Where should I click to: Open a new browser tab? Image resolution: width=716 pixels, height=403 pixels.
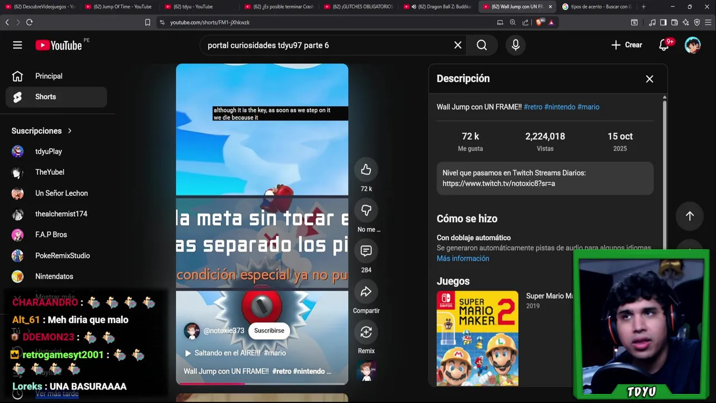[x=643, y=7]
